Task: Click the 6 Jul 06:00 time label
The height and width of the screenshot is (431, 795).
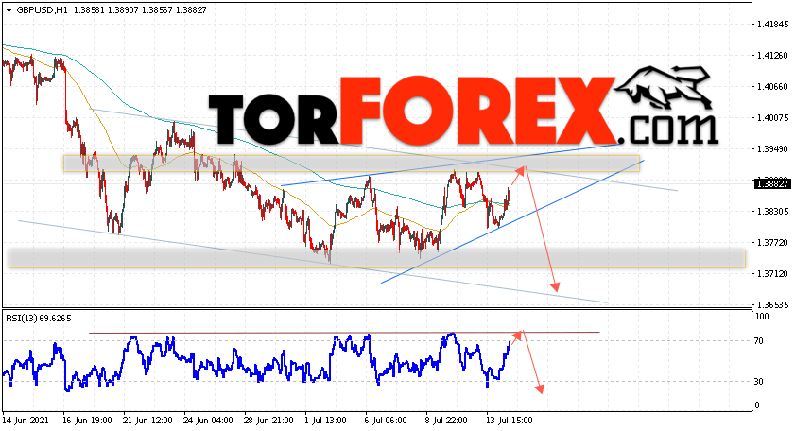Action: click(386, 421)
